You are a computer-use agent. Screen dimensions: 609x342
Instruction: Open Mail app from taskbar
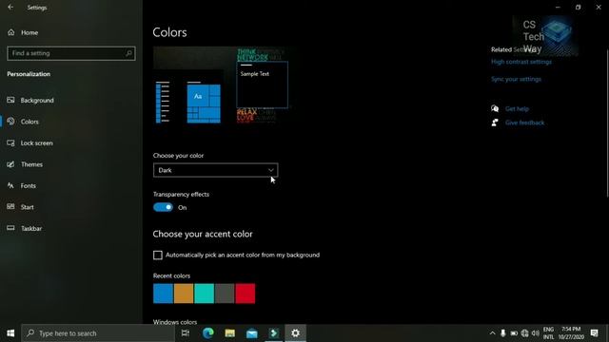[251, 333]
